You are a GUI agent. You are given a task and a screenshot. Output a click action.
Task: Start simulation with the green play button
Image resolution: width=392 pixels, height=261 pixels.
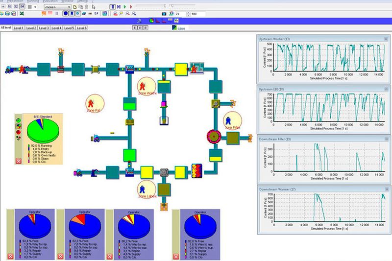pos(125,7)
